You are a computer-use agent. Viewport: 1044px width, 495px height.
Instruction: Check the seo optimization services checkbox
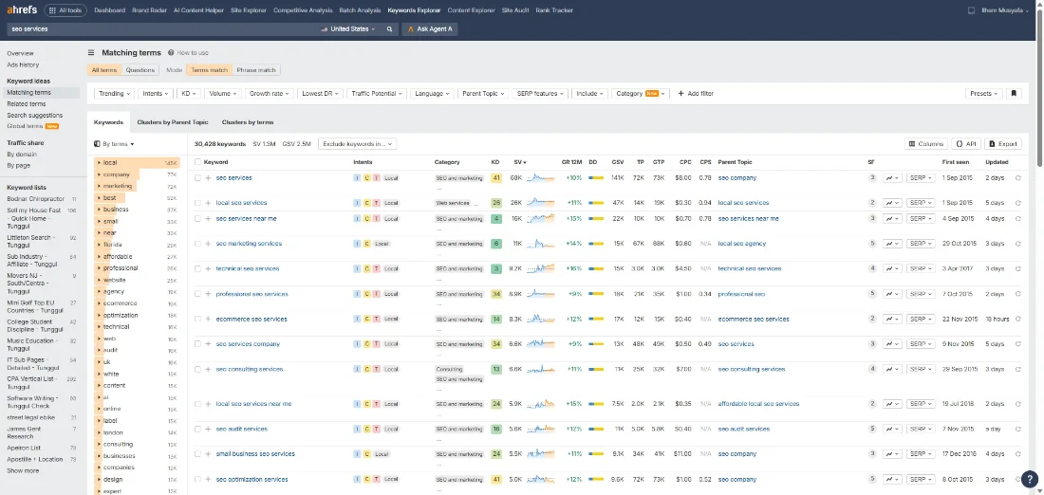[197, 479]
